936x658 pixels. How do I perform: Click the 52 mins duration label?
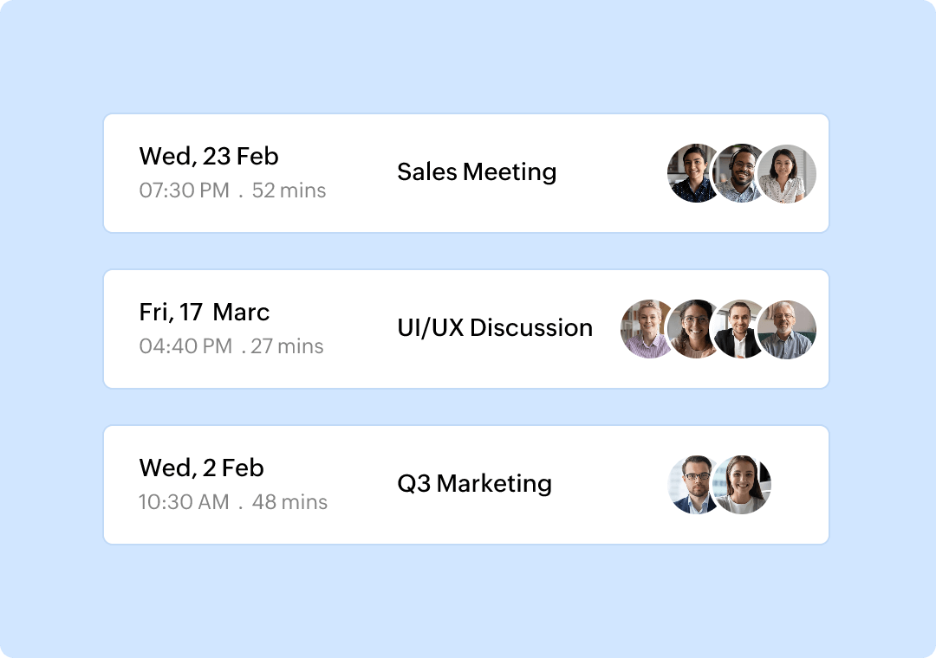[x=291, y=190]
